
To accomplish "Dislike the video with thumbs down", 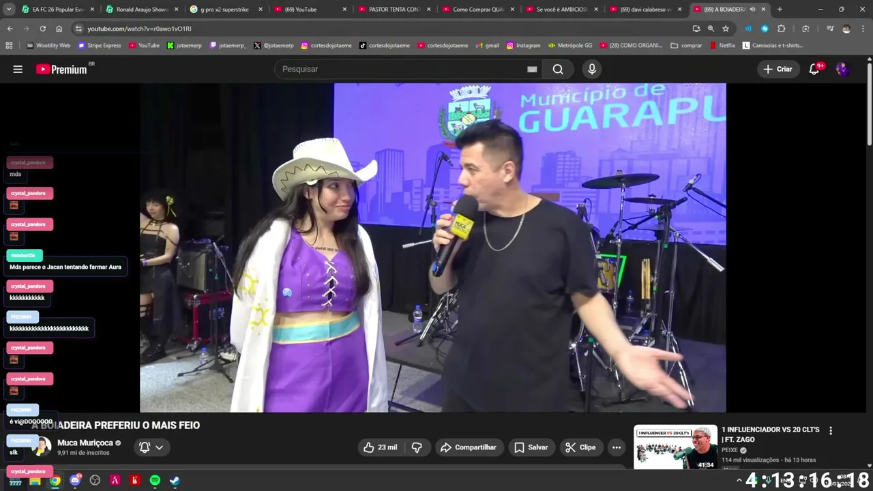I will click(416, 447).
